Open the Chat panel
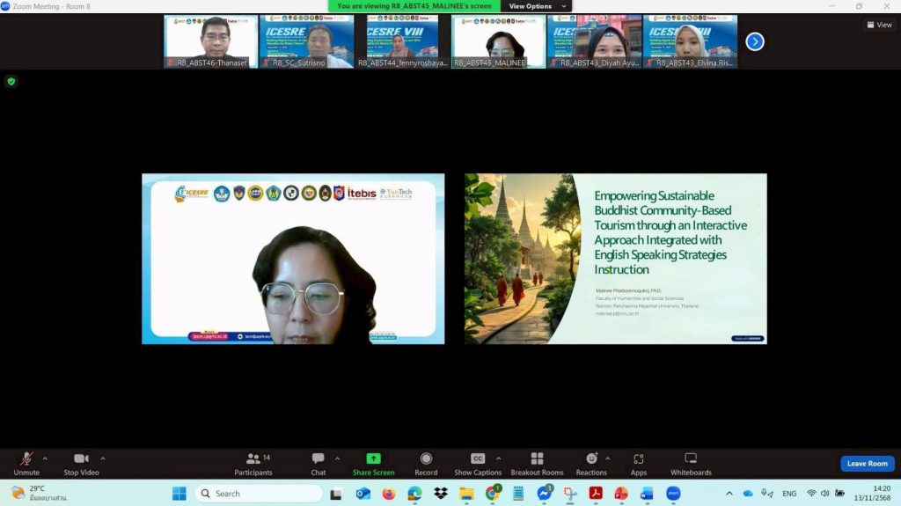 [x=318, y=463]
